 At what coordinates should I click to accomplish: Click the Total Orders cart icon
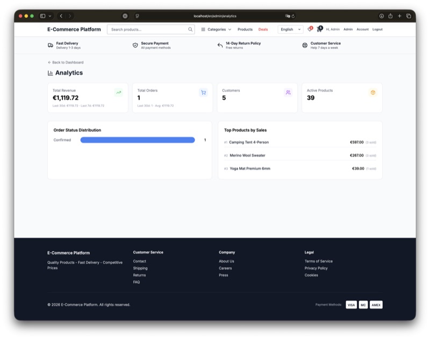(x=203, y=93)
